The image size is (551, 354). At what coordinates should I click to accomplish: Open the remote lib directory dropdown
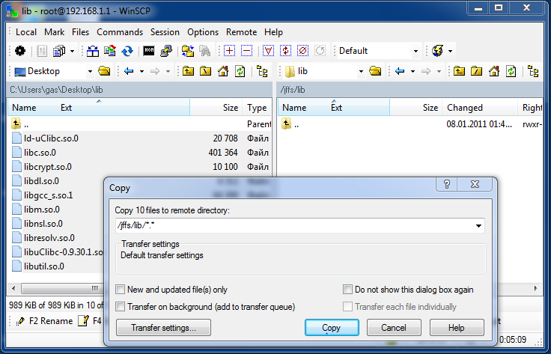tap(361, 71)
